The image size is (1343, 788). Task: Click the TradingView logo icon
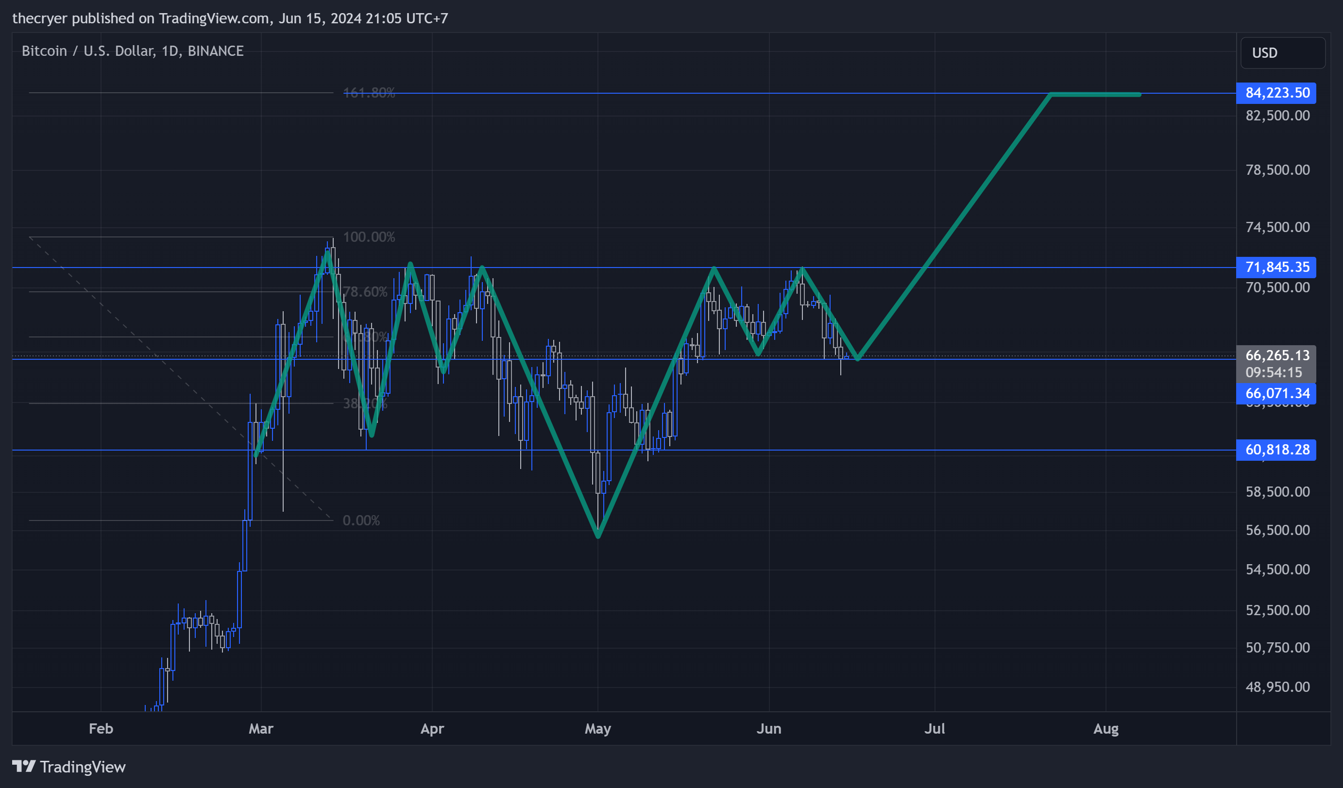click(24, 766)
